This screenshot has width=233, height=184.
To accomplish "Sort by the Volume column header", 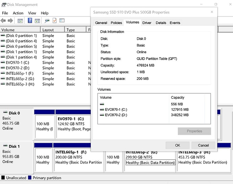I will point(20,30).
